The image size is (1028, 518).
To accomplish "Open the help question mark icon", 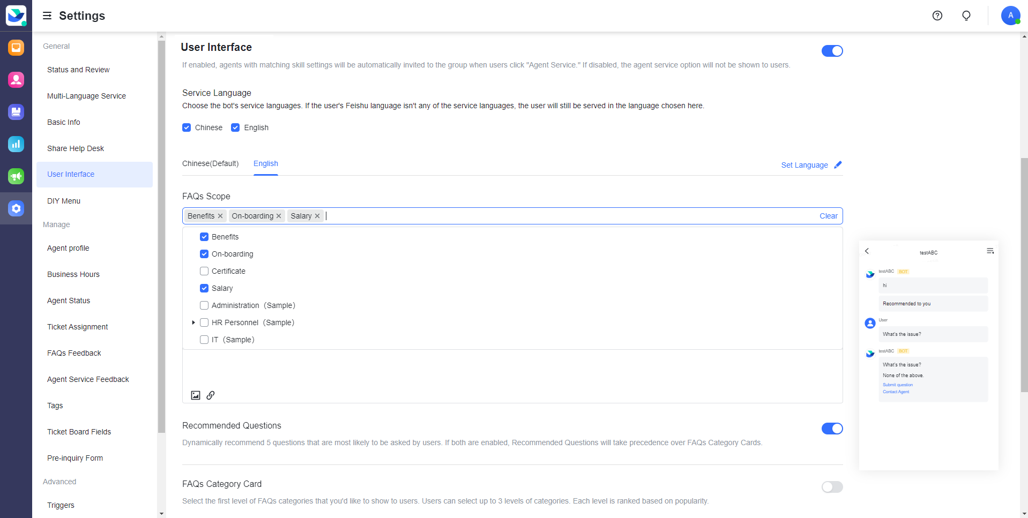I will coord(937,16).
